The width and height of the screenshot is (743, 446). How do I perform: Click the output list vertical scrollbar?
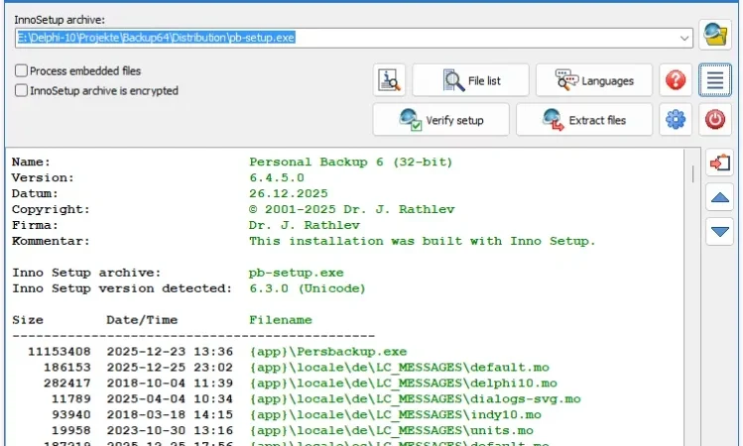692,297
